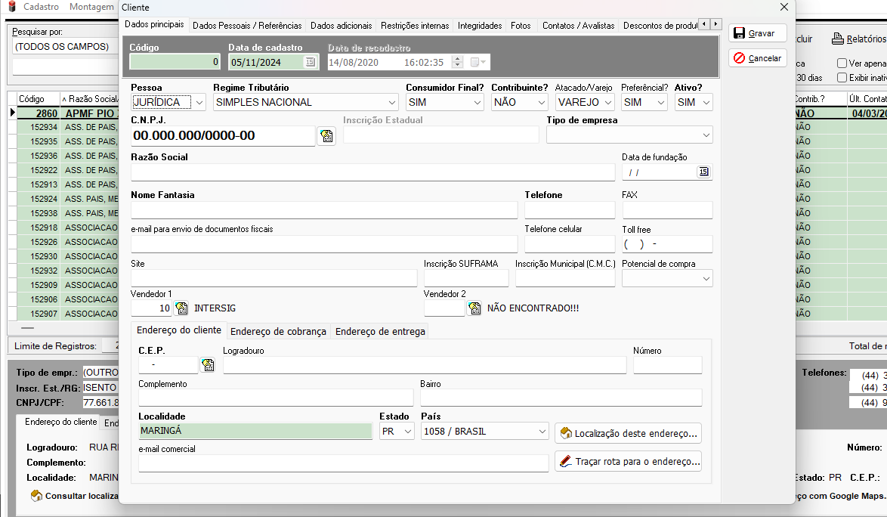The height and width of the screenshot is (517, 887).
Task: Close the Cliente dialog
Action: [784, 7]
